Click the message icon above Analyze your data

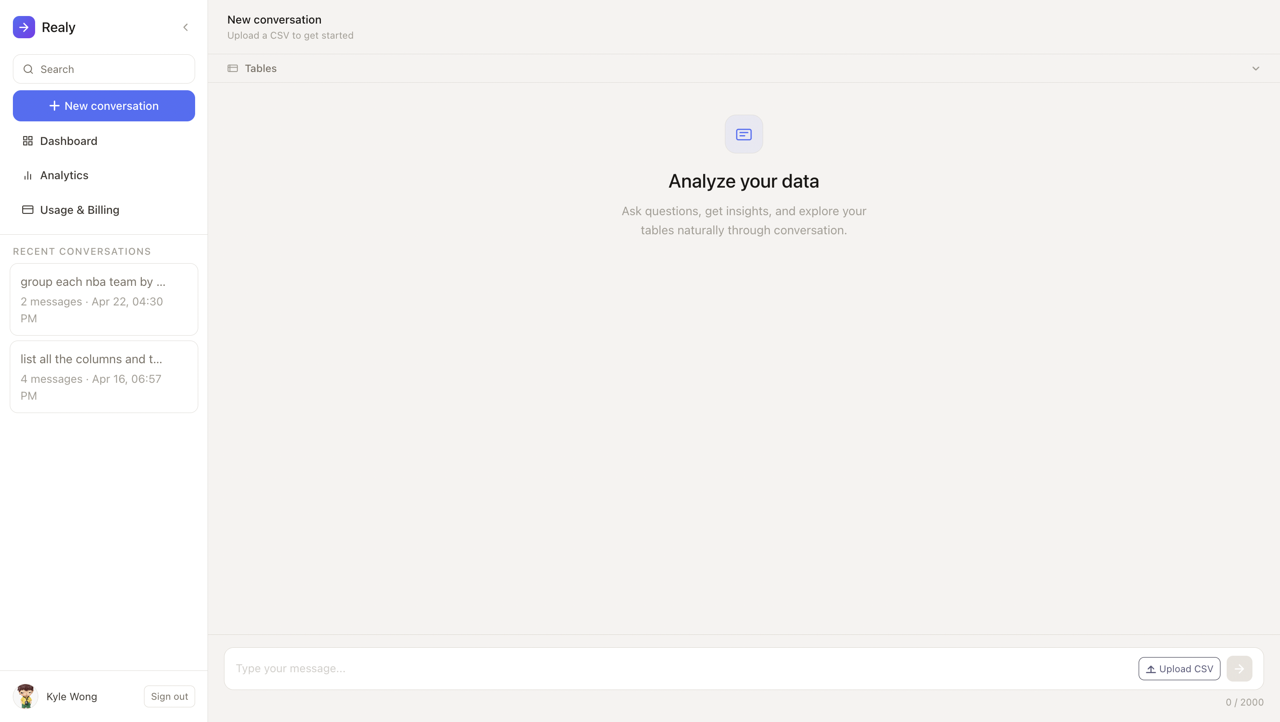744,134
